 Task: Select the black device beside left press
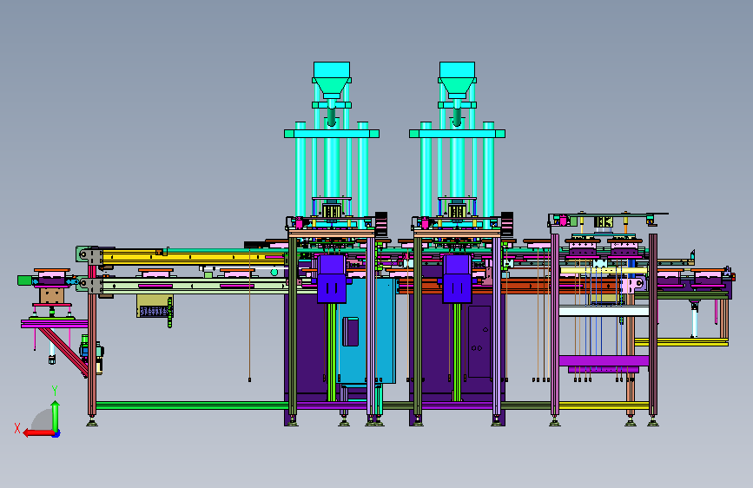(381, 224)
